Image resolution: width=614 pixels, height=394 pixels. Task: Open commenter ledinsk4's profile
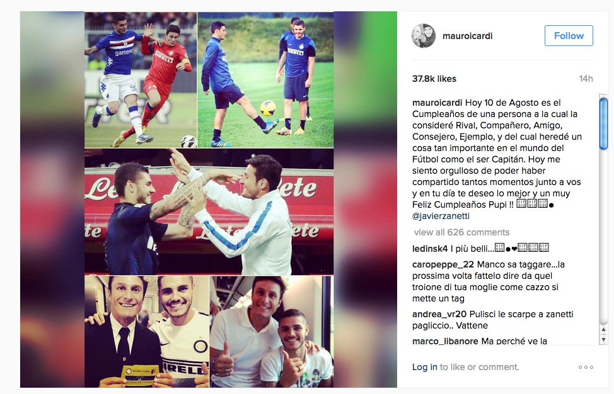pyautogui.click(x=429, y=249)
